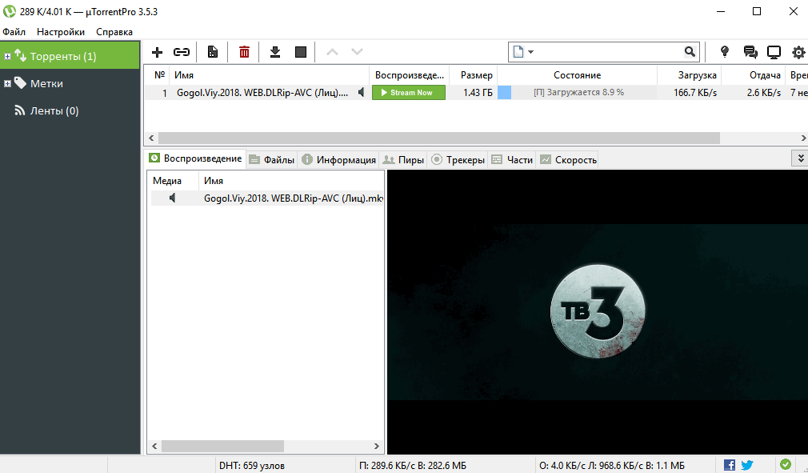Click the green Stream Now button
The width and height of the screenshot is (808, 473).
(x=409, y=93)
